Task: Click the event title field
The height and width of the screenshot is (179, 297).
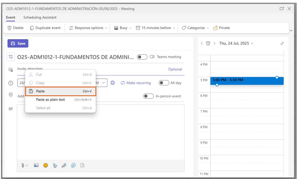Action: (75, 57)
